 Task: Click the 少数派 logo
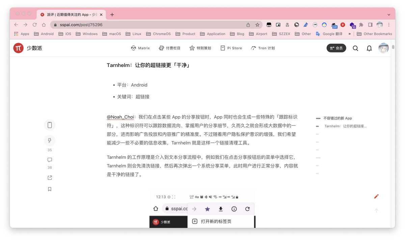[28, 48]
